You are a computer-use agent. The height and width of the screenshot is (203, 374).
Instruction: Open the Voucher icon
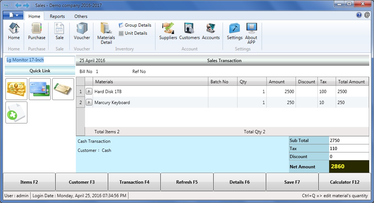coord(82,31)
